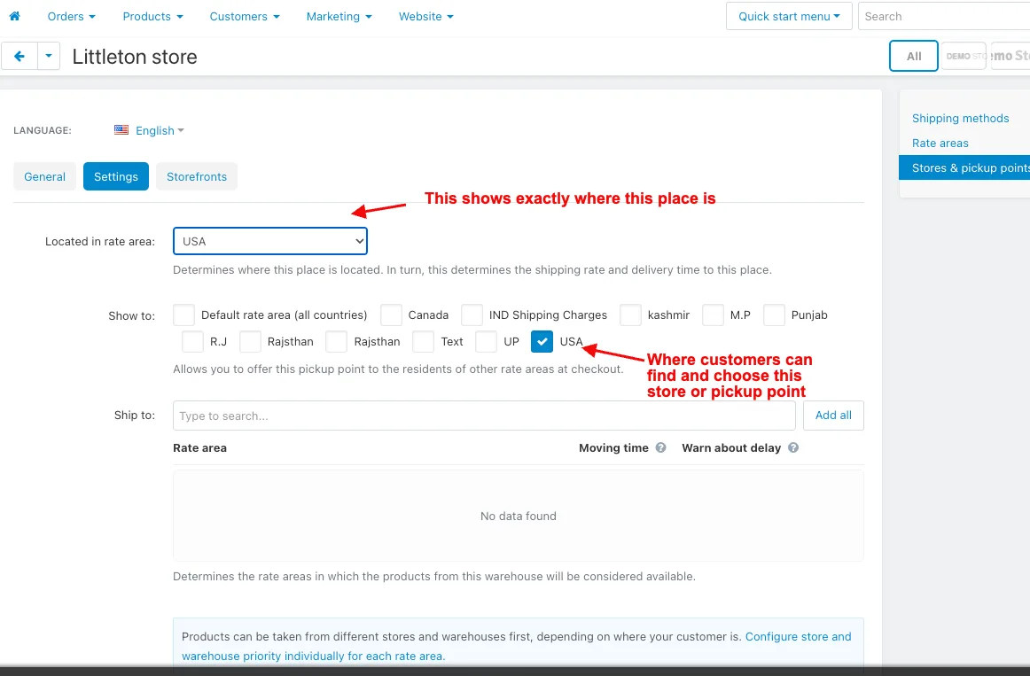The image size is (1030, 676).
Task: Click the Rate area column header
Action: tap(199, 447)
